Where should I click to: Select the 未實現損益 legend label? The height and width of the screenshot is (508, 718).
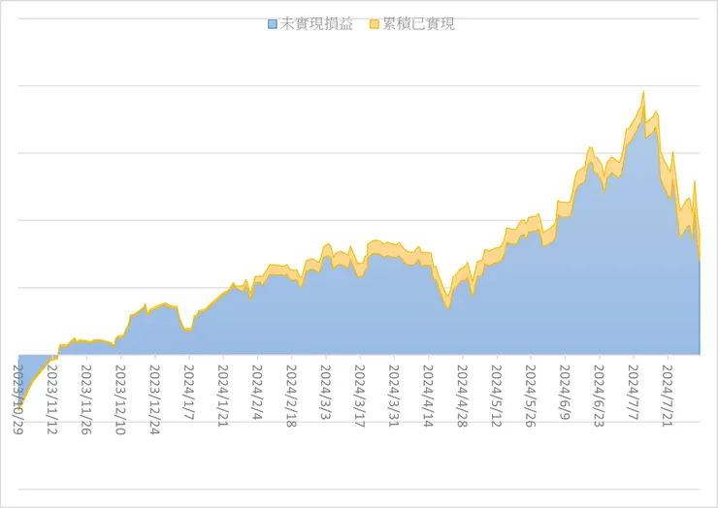(316, 24)
